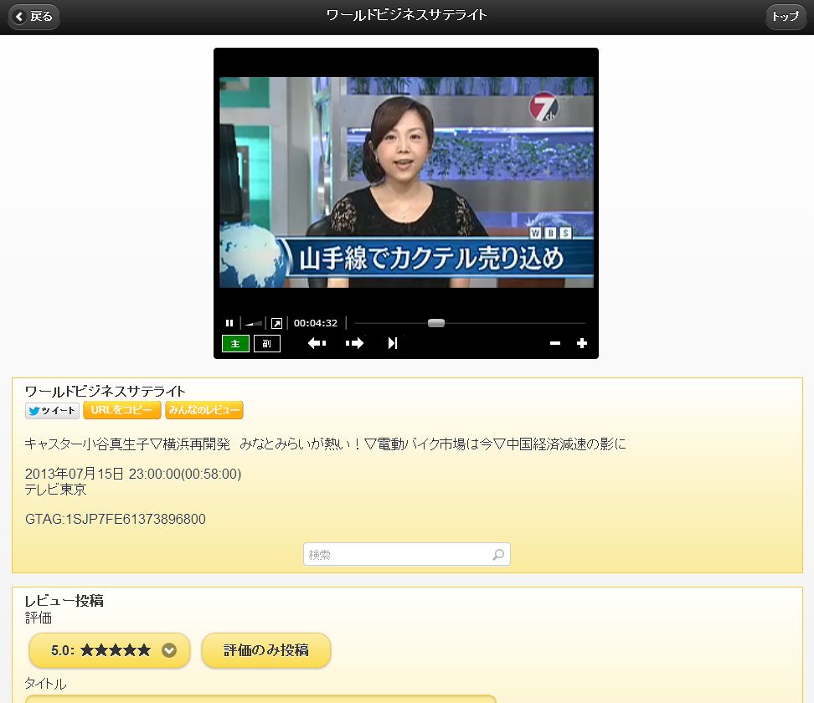Open みんなのレビュー reviews
This screenshot has height=703, width=814.
click(x=204, y=410)
